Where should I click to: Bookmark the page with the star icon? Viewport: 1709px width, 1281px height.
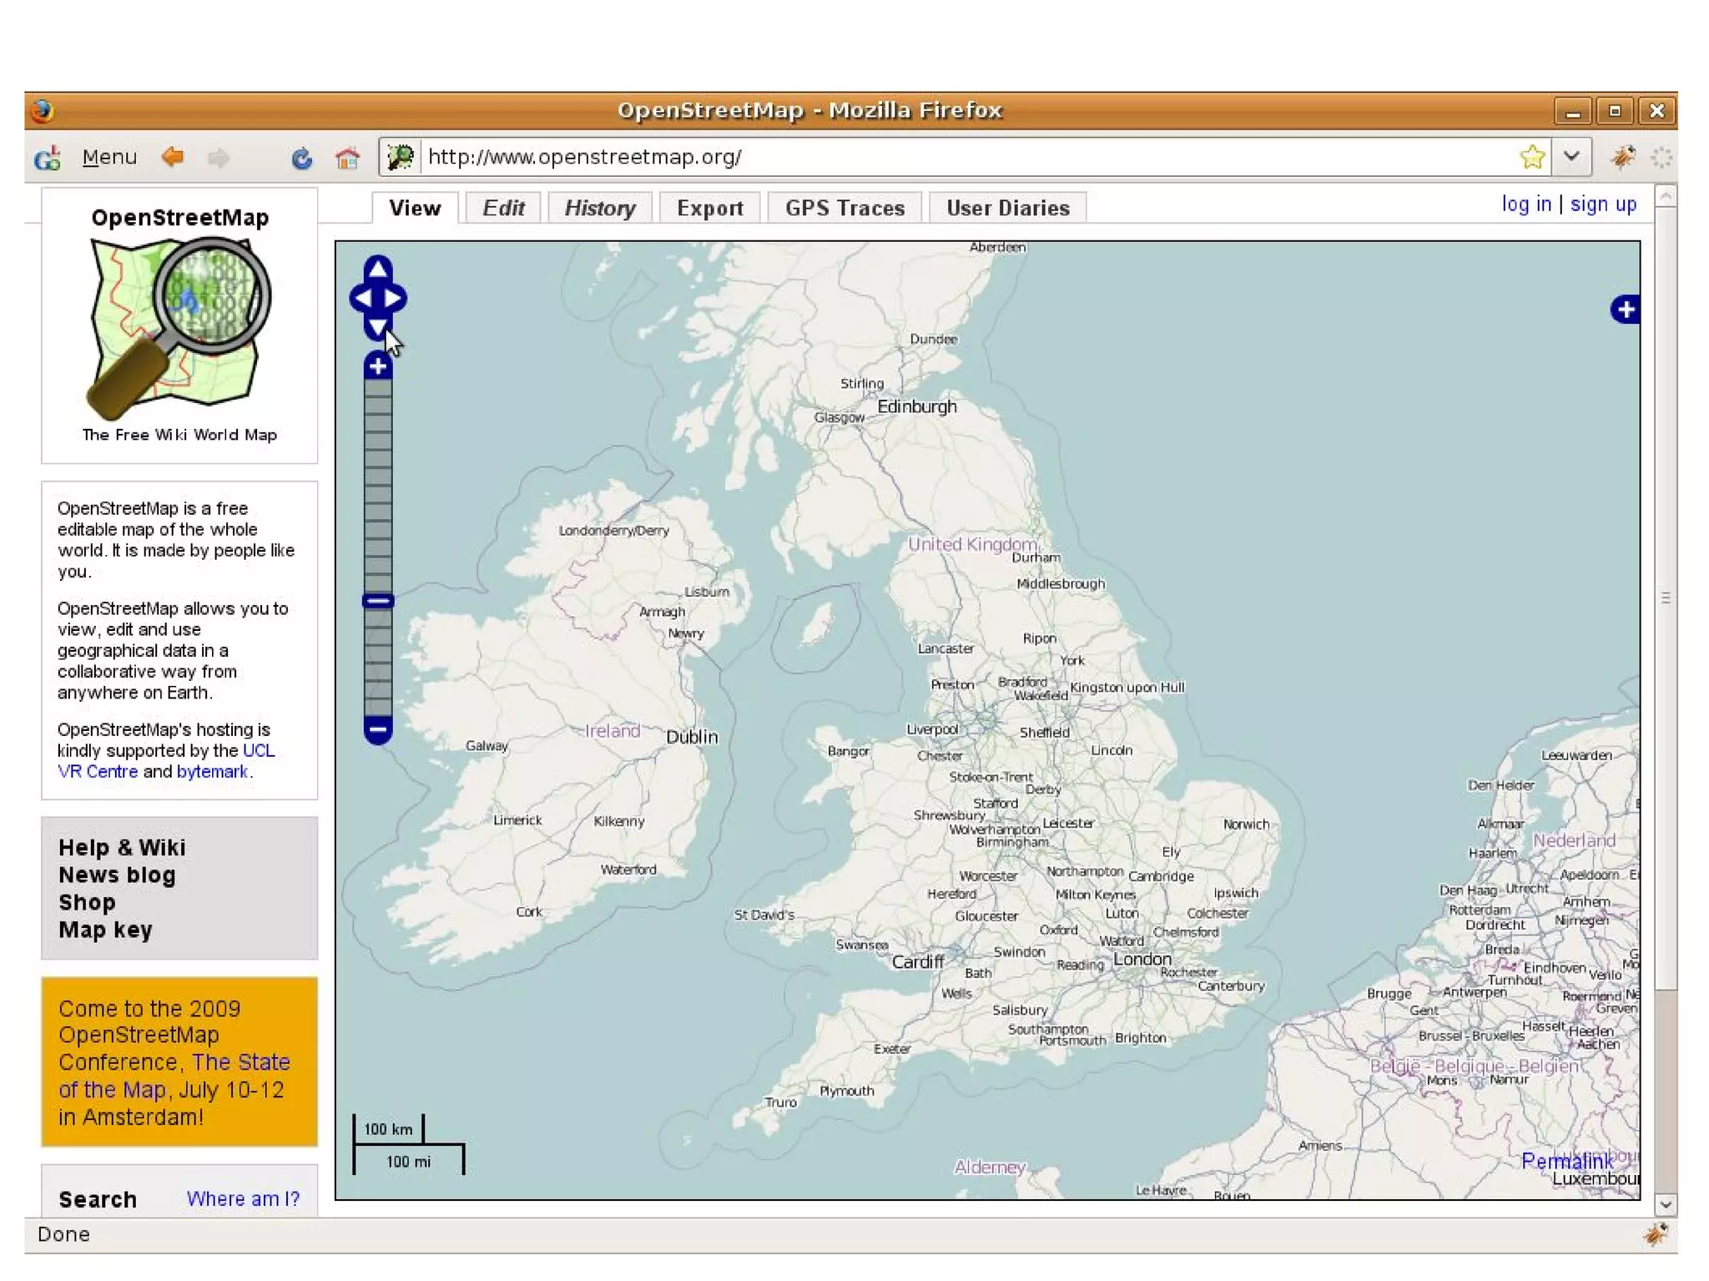coord(1532,157)
